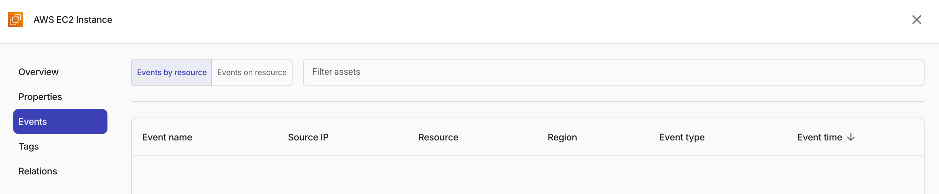Select the Overview section
Viewport: 939px width, 194px height.
(x=38, y=72)
